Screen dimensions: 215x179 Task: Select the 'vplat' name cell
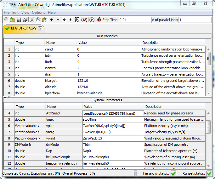pyautogui.click(x=64, y=126)
